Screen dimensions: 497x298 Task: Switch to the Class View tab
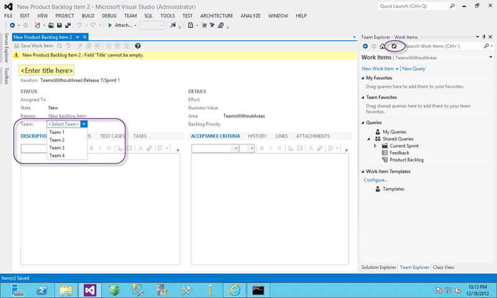pos(444,268)
